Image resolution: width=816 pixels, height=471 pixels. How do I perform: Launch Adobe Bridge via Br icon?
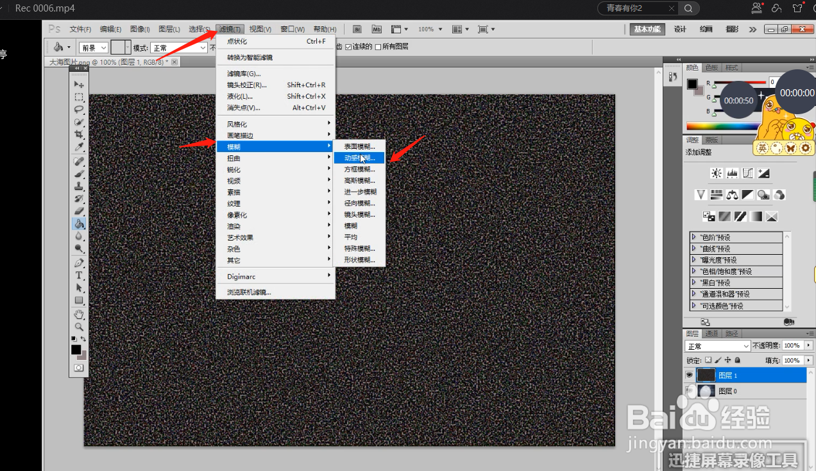358,30
